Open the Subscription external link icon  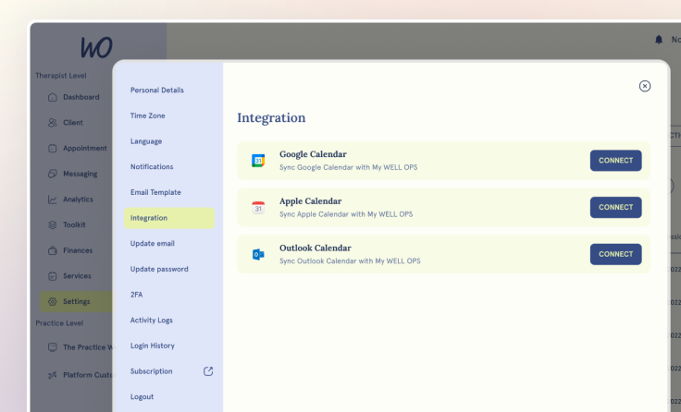pyautogui.click(x=208, y=371)
